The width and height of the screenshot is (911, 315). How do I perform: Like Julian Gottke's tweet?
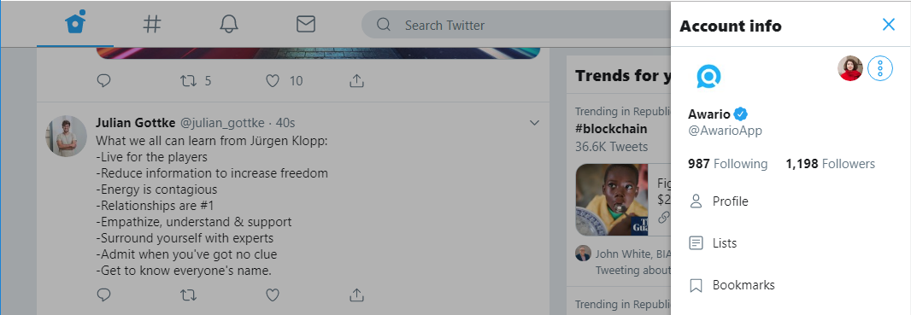[273, 295]
